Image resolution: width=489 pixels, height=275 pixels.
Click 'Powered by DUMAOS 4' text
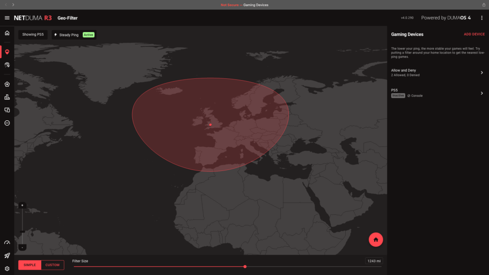click(x=446, y=18)
